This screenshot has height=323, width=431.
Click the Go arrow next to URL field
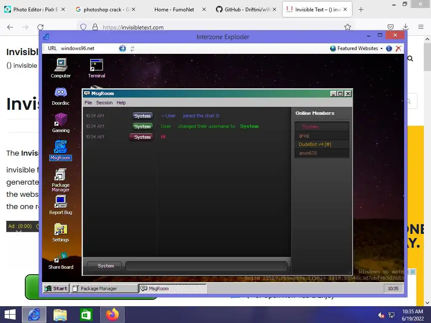click(x=122, y=49)
